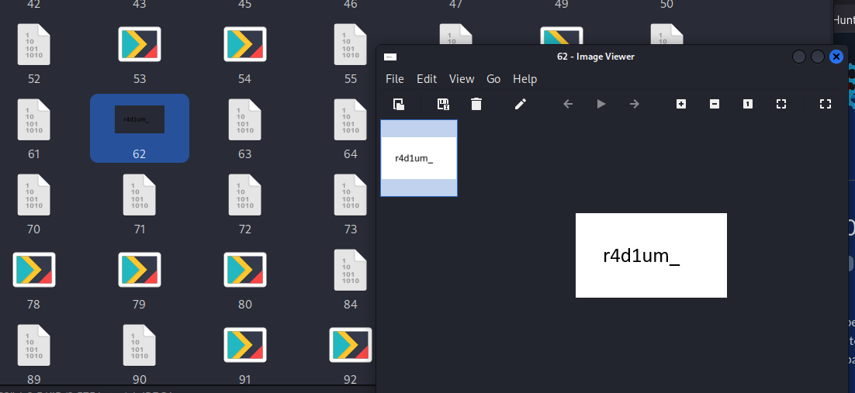Viewport: 855px width, 393px height.
Task: Select file 52 in the file manager
Action: [34, 53]
